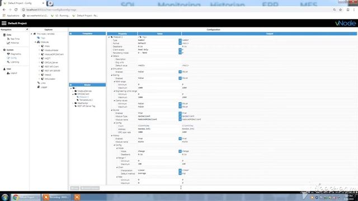Open the History Mode Change dropdown button

click(180, 151)
